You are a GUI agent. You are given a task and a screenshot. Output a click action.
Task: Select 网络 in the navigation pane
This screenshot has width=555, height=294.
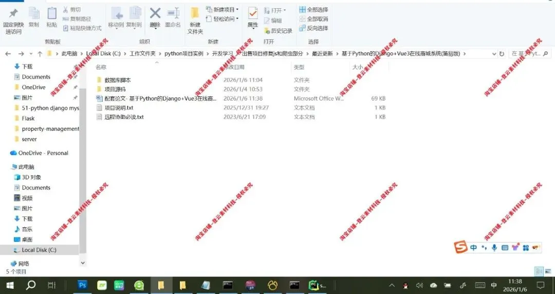coord(24,264)
